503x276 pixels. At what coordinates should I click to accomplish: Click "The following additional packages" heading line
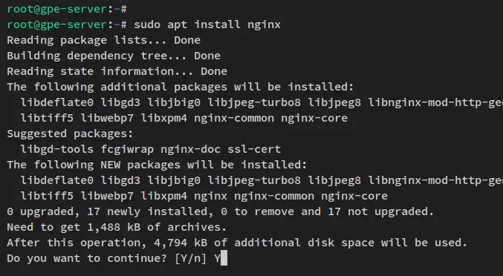click(181, 87)
